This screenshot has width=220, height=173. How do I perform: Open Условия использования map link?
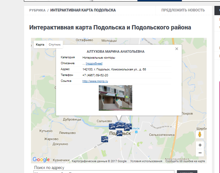click(x=146, y=161)
